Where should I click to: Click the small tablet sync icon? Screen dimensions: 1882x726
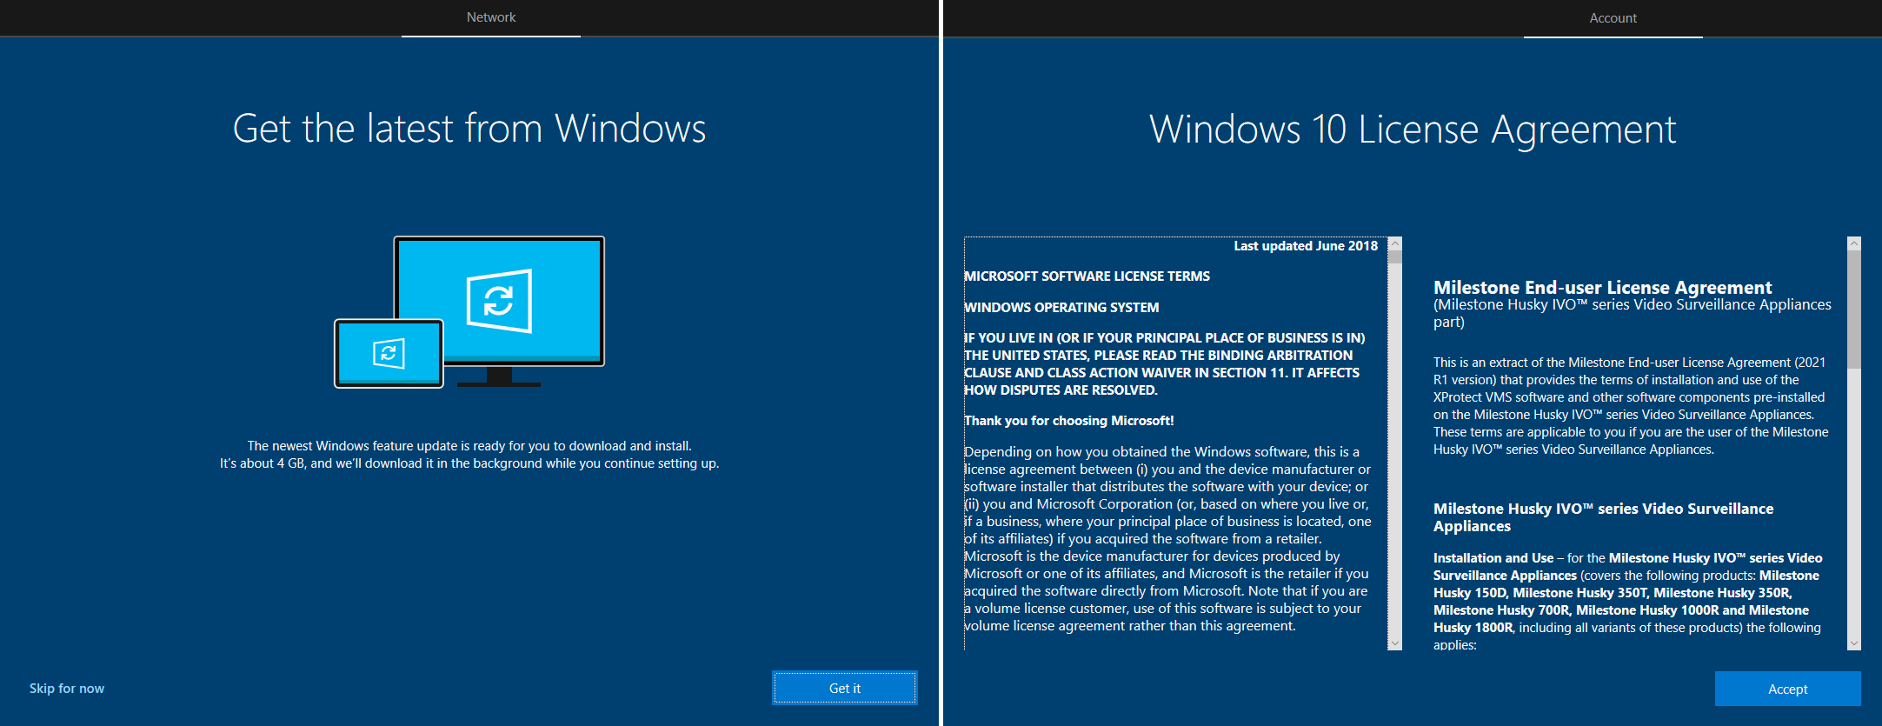click(389, 353)
